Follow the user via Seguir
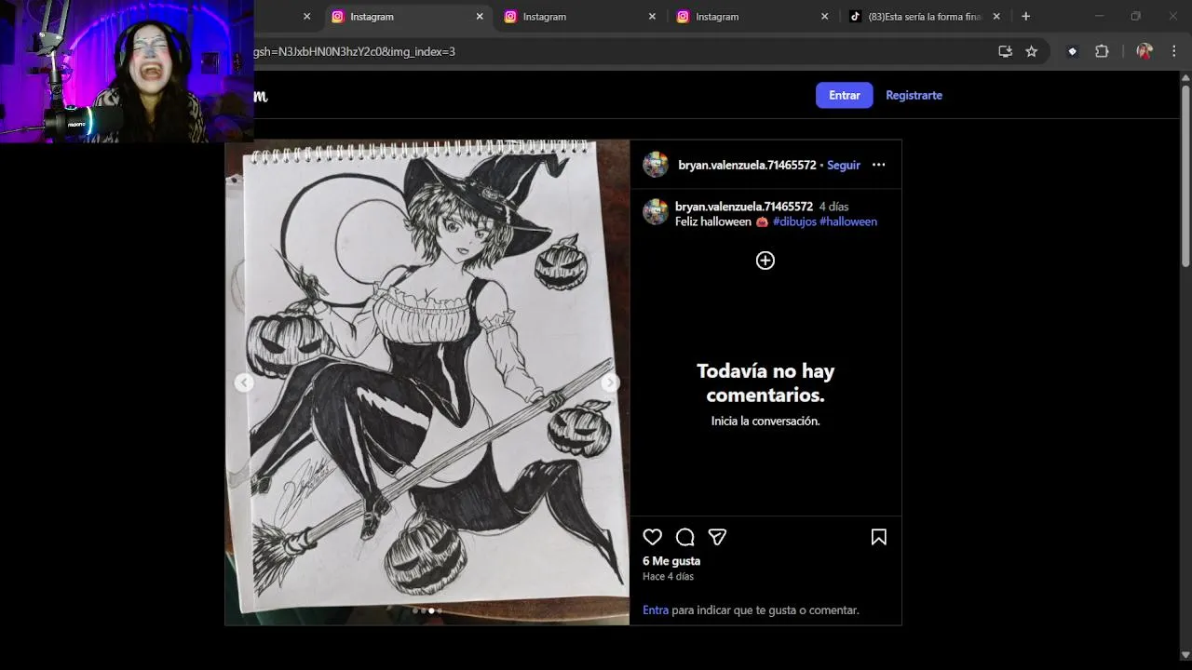The width and height of the screenshot is (1192, 670). 844,165
